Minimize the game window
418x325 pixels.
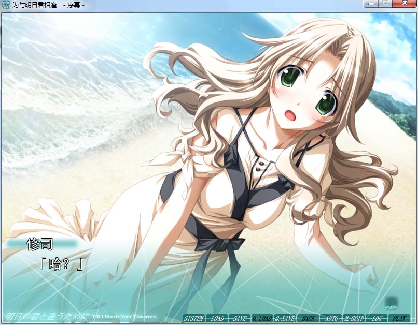click(x=370, y=4)
